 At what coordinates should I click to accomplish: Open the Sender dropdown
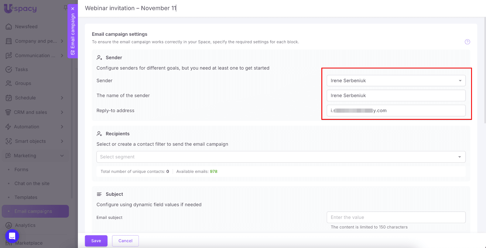[x=396, y=81]
